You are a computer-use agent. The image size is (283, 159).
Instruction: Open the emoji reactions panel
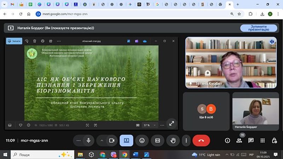tap(142, 140)
